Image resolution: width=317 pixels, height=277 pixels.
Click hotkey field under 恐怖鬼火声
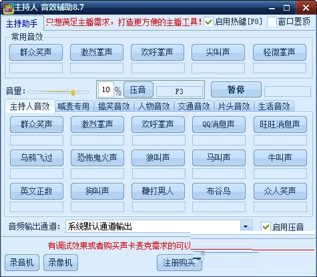tap(97, 174)
